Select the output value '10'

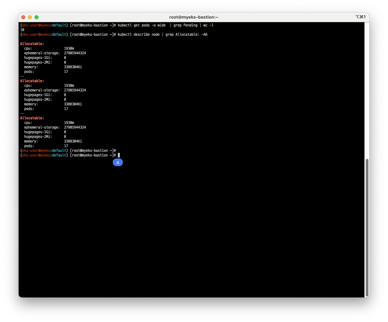22,30
